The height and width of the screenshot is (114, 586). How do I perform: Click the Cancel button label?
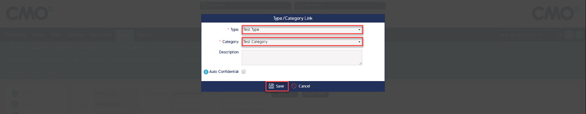tap(304, 86)
